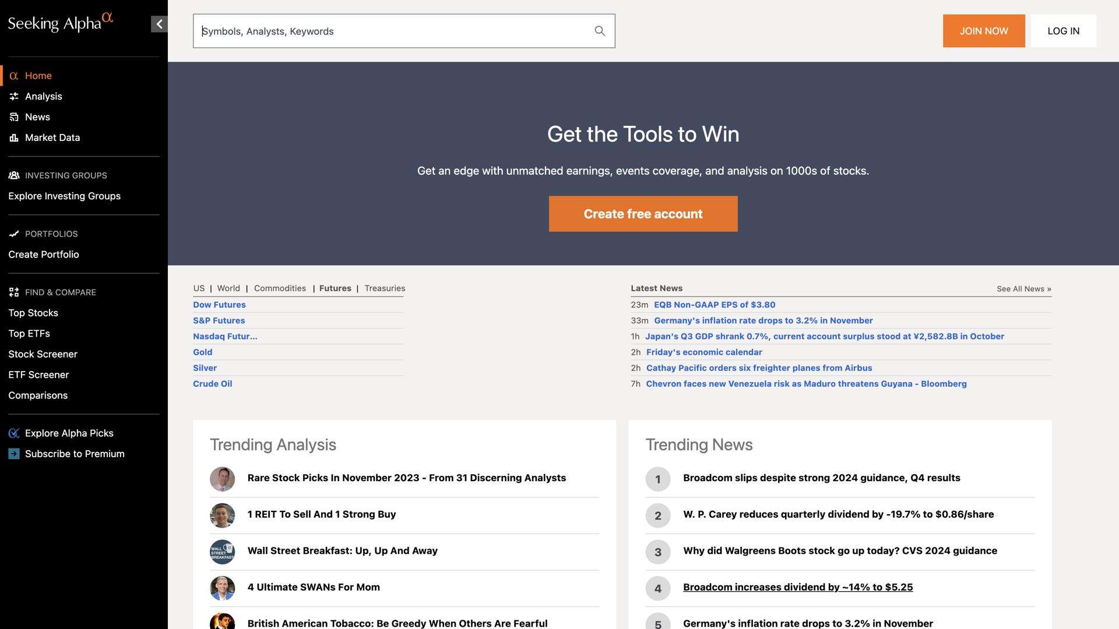Open the Crude Oil futures link

coord(212,384)
